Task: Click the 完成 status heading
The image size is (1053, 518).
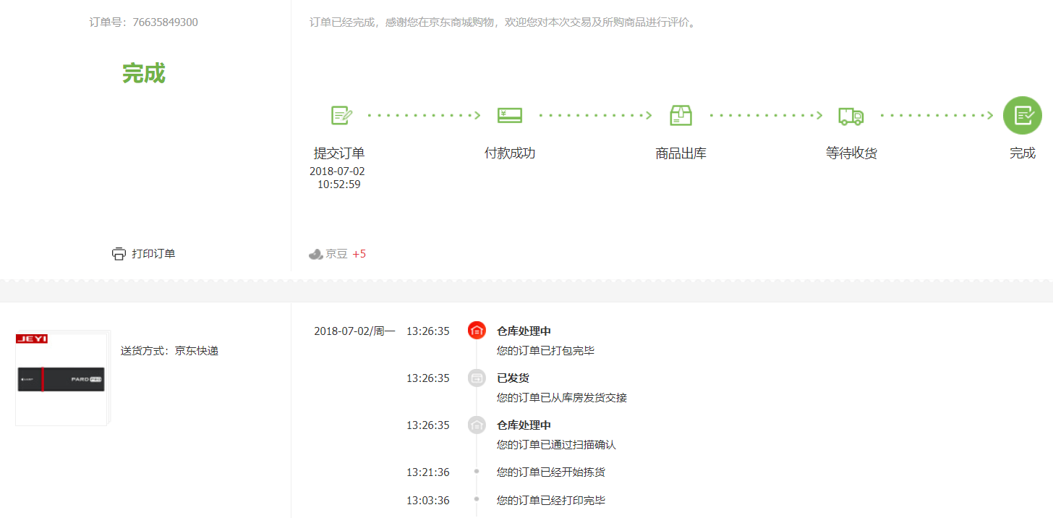Action: [x=143, y=73]
